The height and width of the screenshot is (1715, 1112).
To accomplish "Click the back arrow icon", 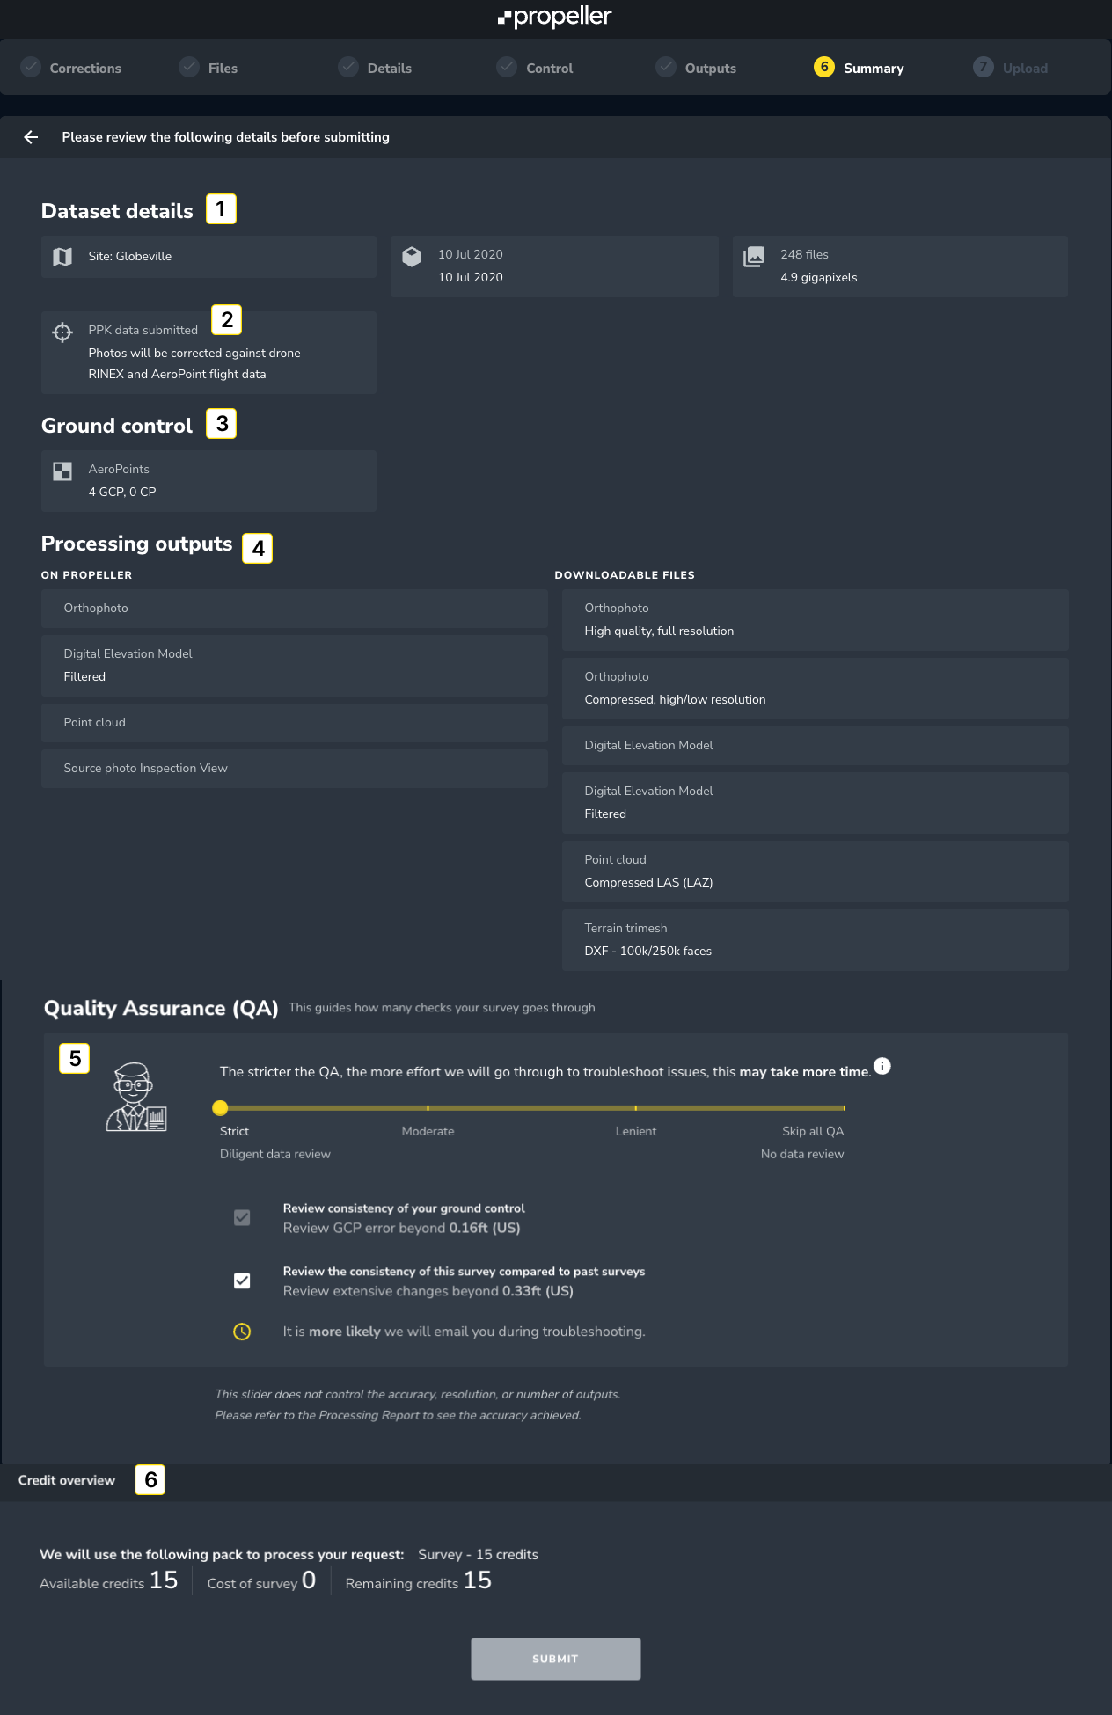I will 31,137.
